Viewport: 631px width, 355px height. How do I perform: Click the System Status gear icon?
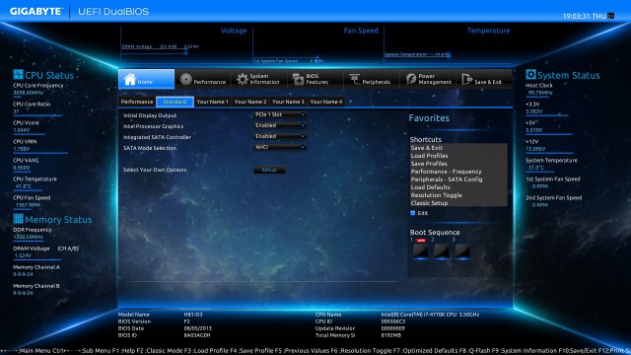point(530,75)
